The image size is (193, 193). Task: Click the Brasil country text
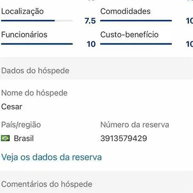pyautogui.click(x=24, y=139)
